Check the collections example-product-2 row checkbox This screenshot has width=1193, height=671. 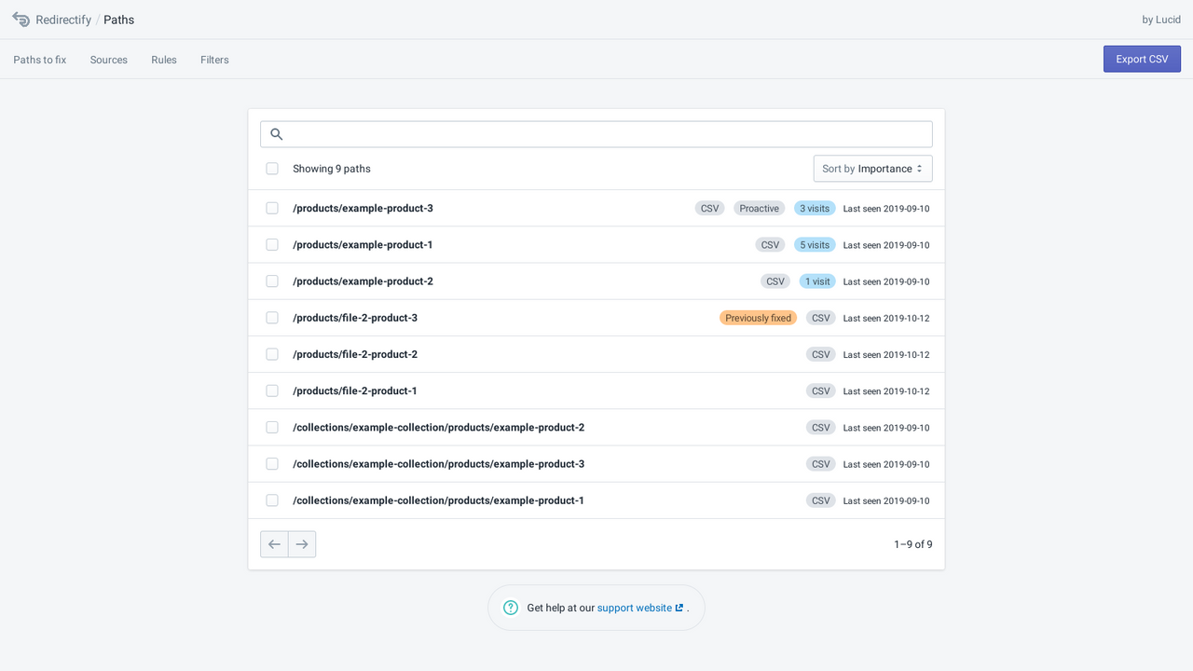click(x=272, y=427)
